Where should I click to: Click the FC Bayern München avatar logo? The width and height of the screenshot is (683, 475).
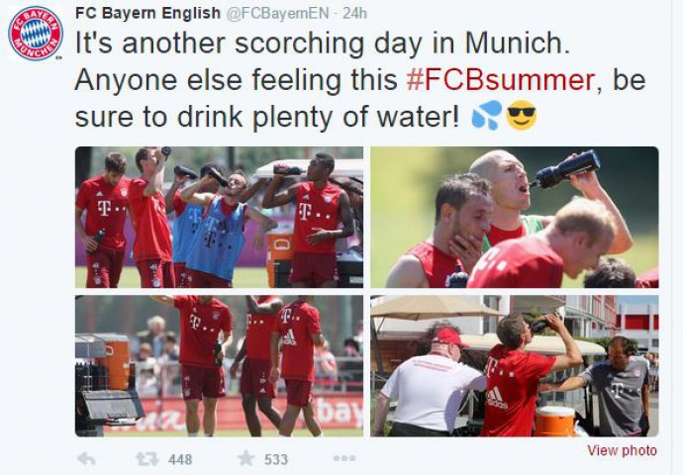[36, 34]
